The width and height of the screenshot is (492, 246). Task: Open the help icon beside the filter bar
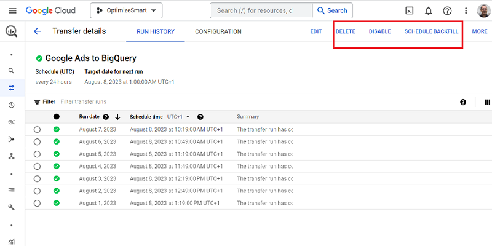(463, 102)
